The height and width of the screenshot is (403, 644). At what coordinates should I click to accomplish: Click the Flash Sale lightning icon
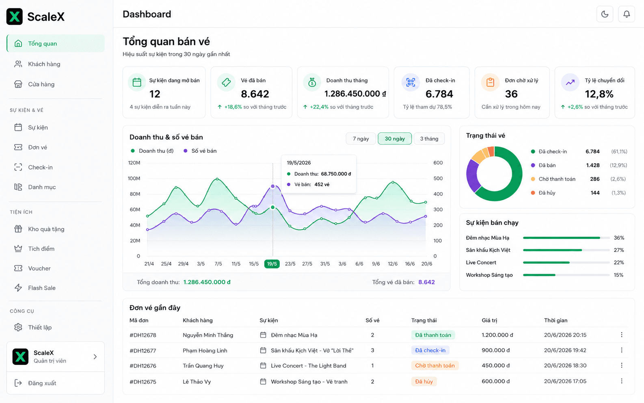(x=18, y=288)
